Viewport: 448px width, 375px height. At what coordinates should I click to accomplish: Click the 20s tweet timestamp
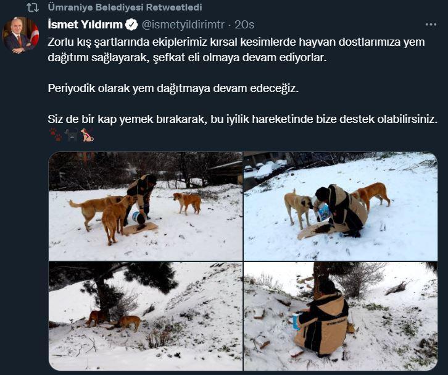click(244, 25)
